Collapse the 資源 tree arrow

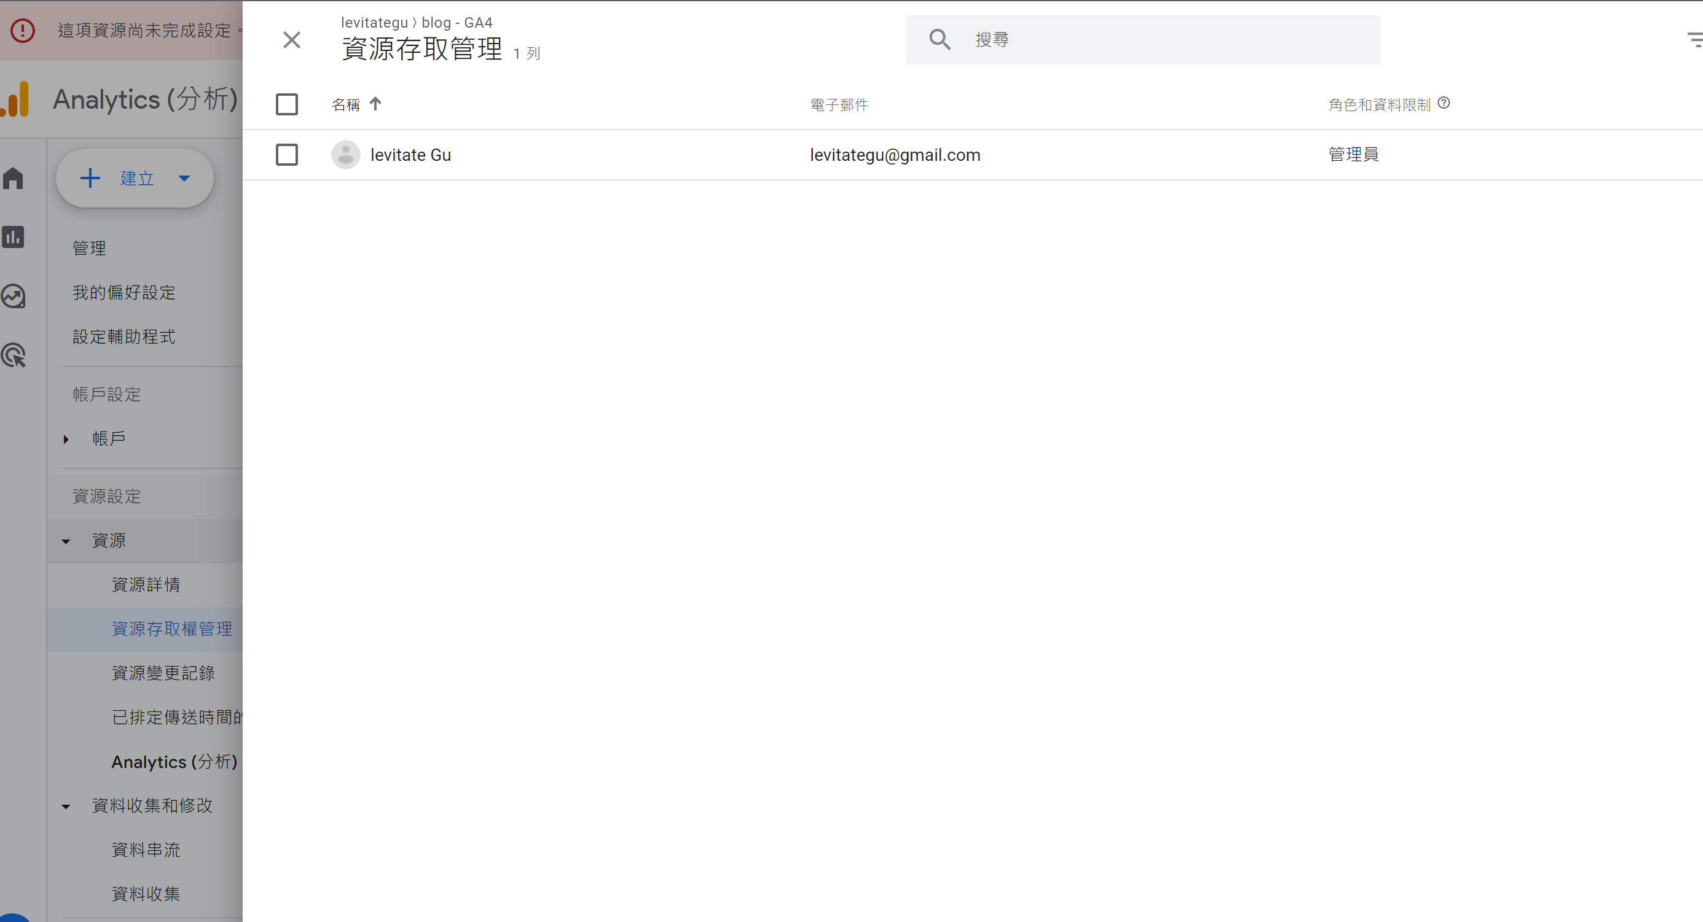click(66, 541)
